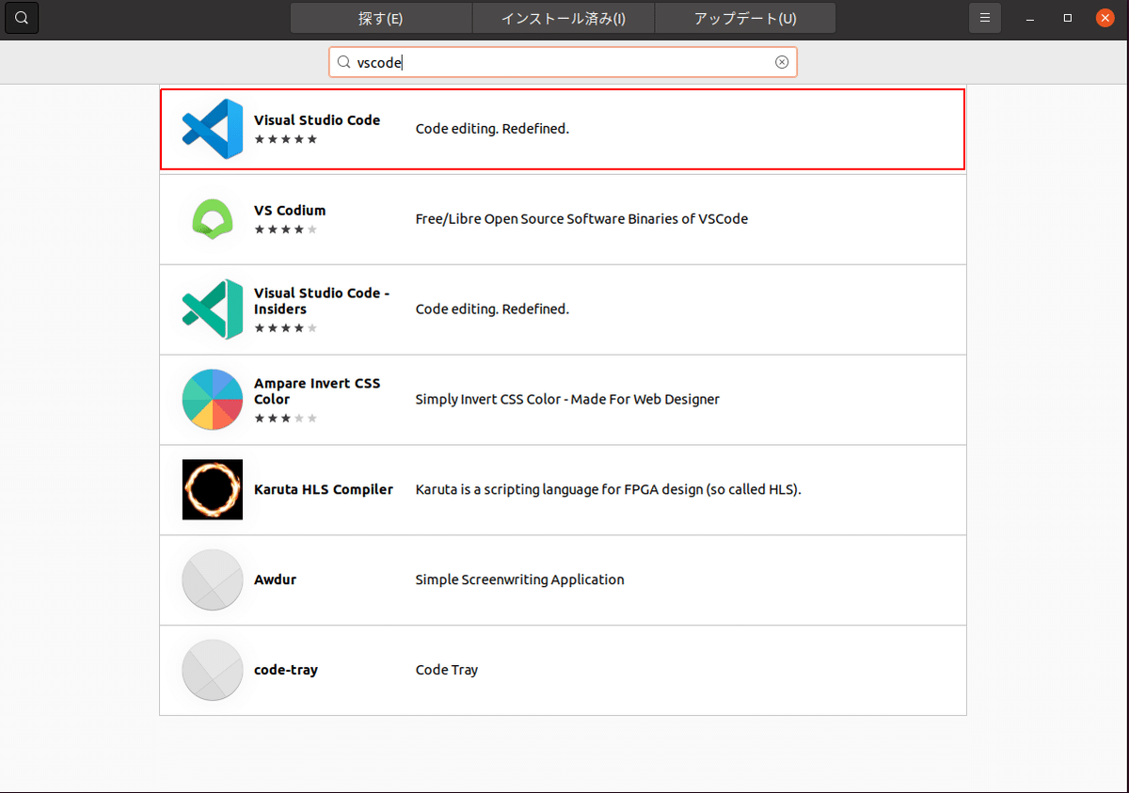The image size is (1129, 793).
Task: Close the software center window
Action: [x=1105, y=18]
